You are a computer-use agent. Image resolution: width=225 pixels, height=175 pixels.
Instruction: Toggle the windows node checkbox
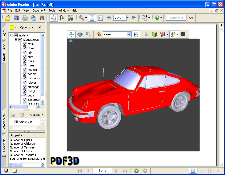pyautogui.click(x=25, y=78)
